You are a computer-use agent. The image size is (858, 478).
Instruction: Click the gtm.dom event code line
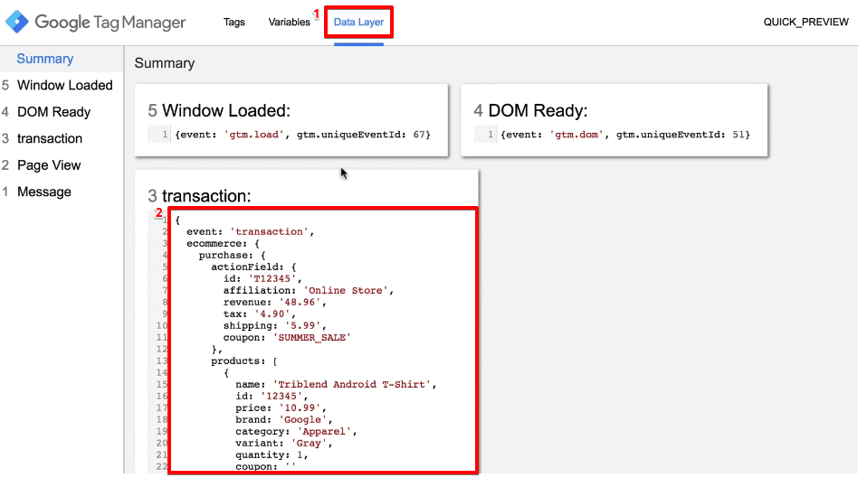624,135
